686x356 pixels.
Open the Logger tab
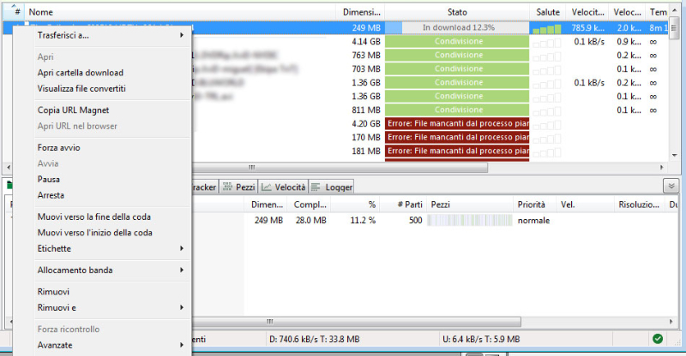332,187
